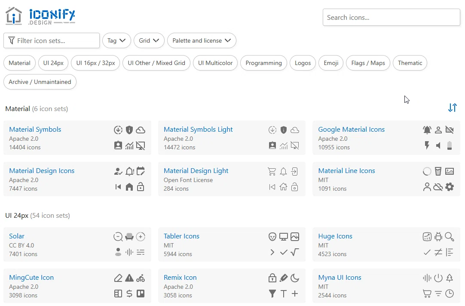Click the battery icon in Google Material Icons card
Screen dimensions: 465x306
pos(450,145)
